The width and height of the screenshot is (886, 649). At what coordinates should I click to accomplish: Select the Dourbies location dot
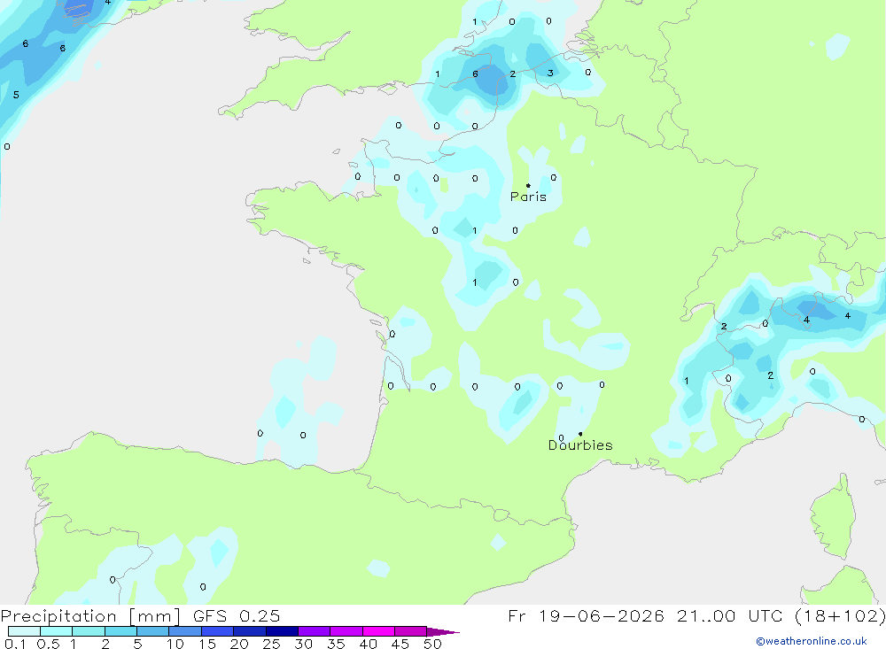(580, 434)
